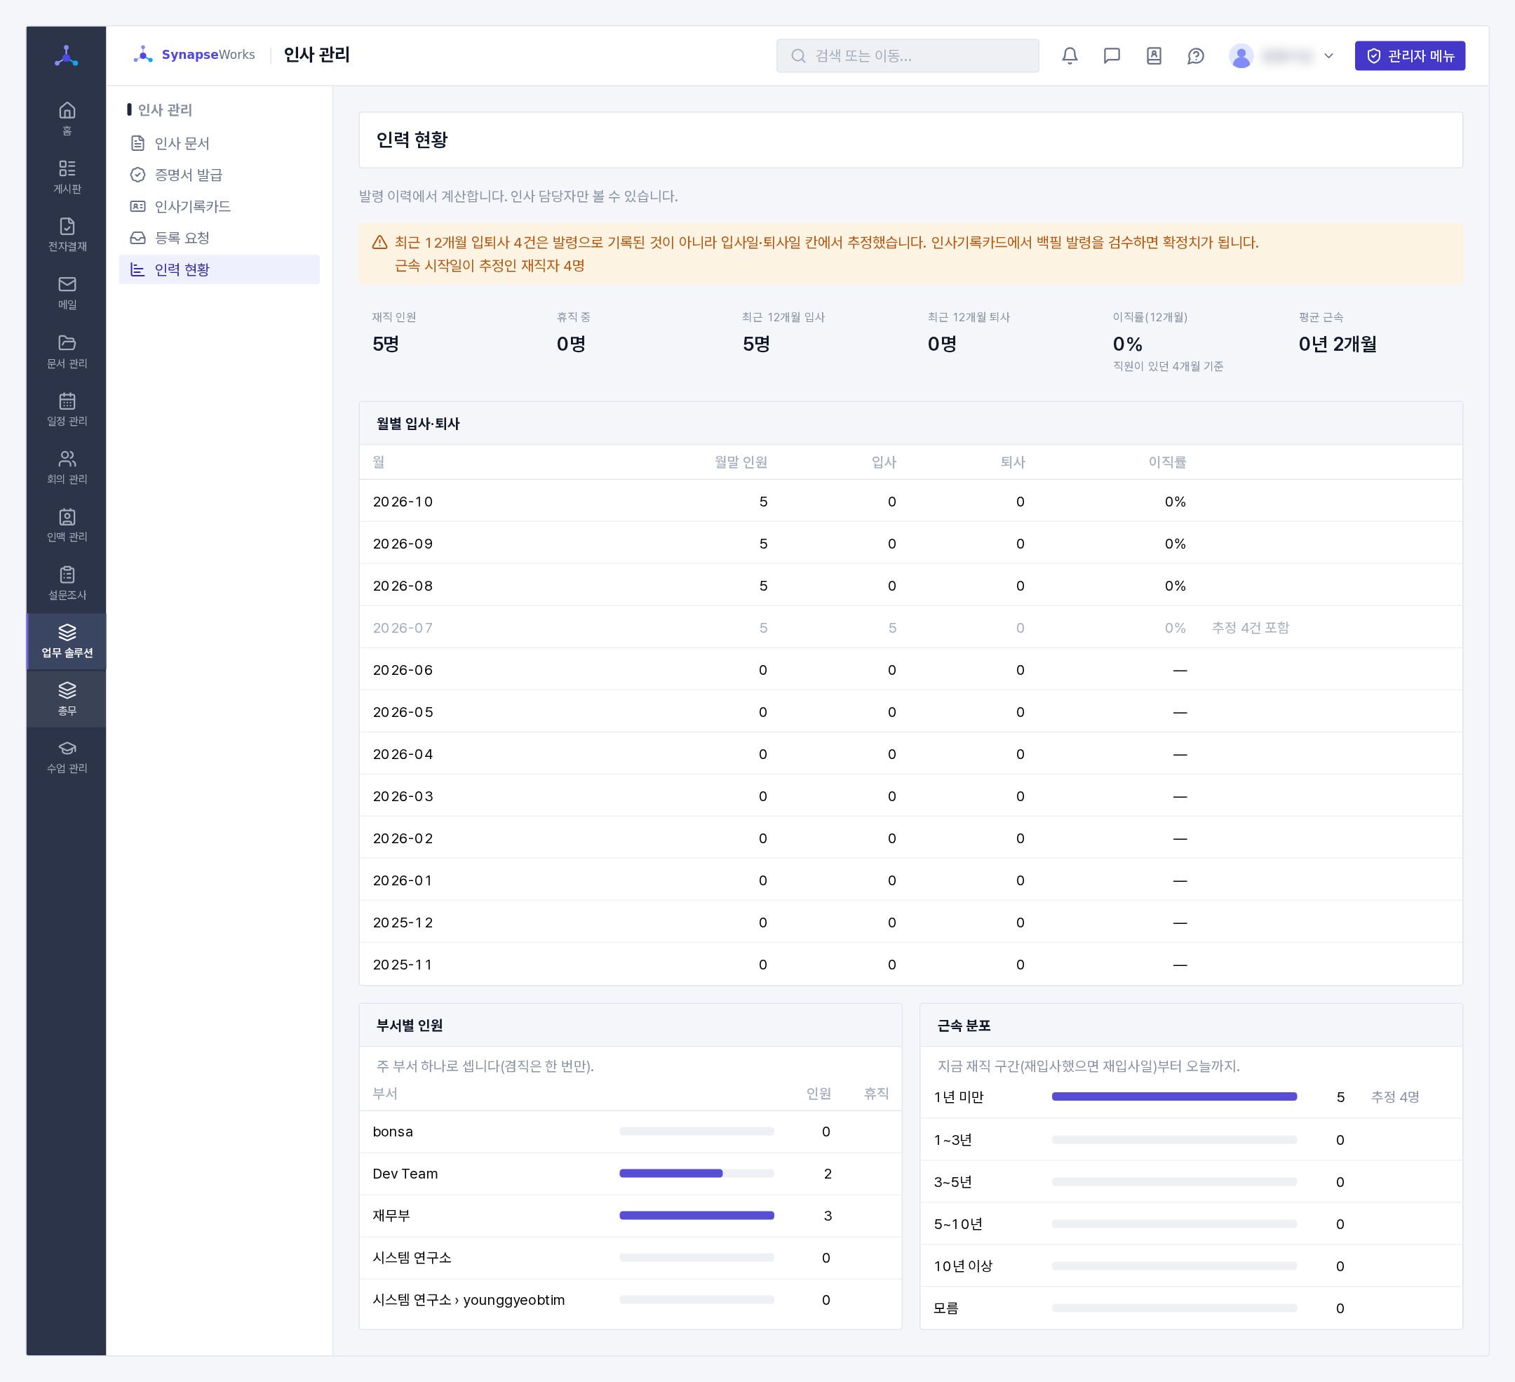Expand the user profile dropdown chevron
The width and height of the screenshot is (1515, 1382).
(x=1328, y=55)
